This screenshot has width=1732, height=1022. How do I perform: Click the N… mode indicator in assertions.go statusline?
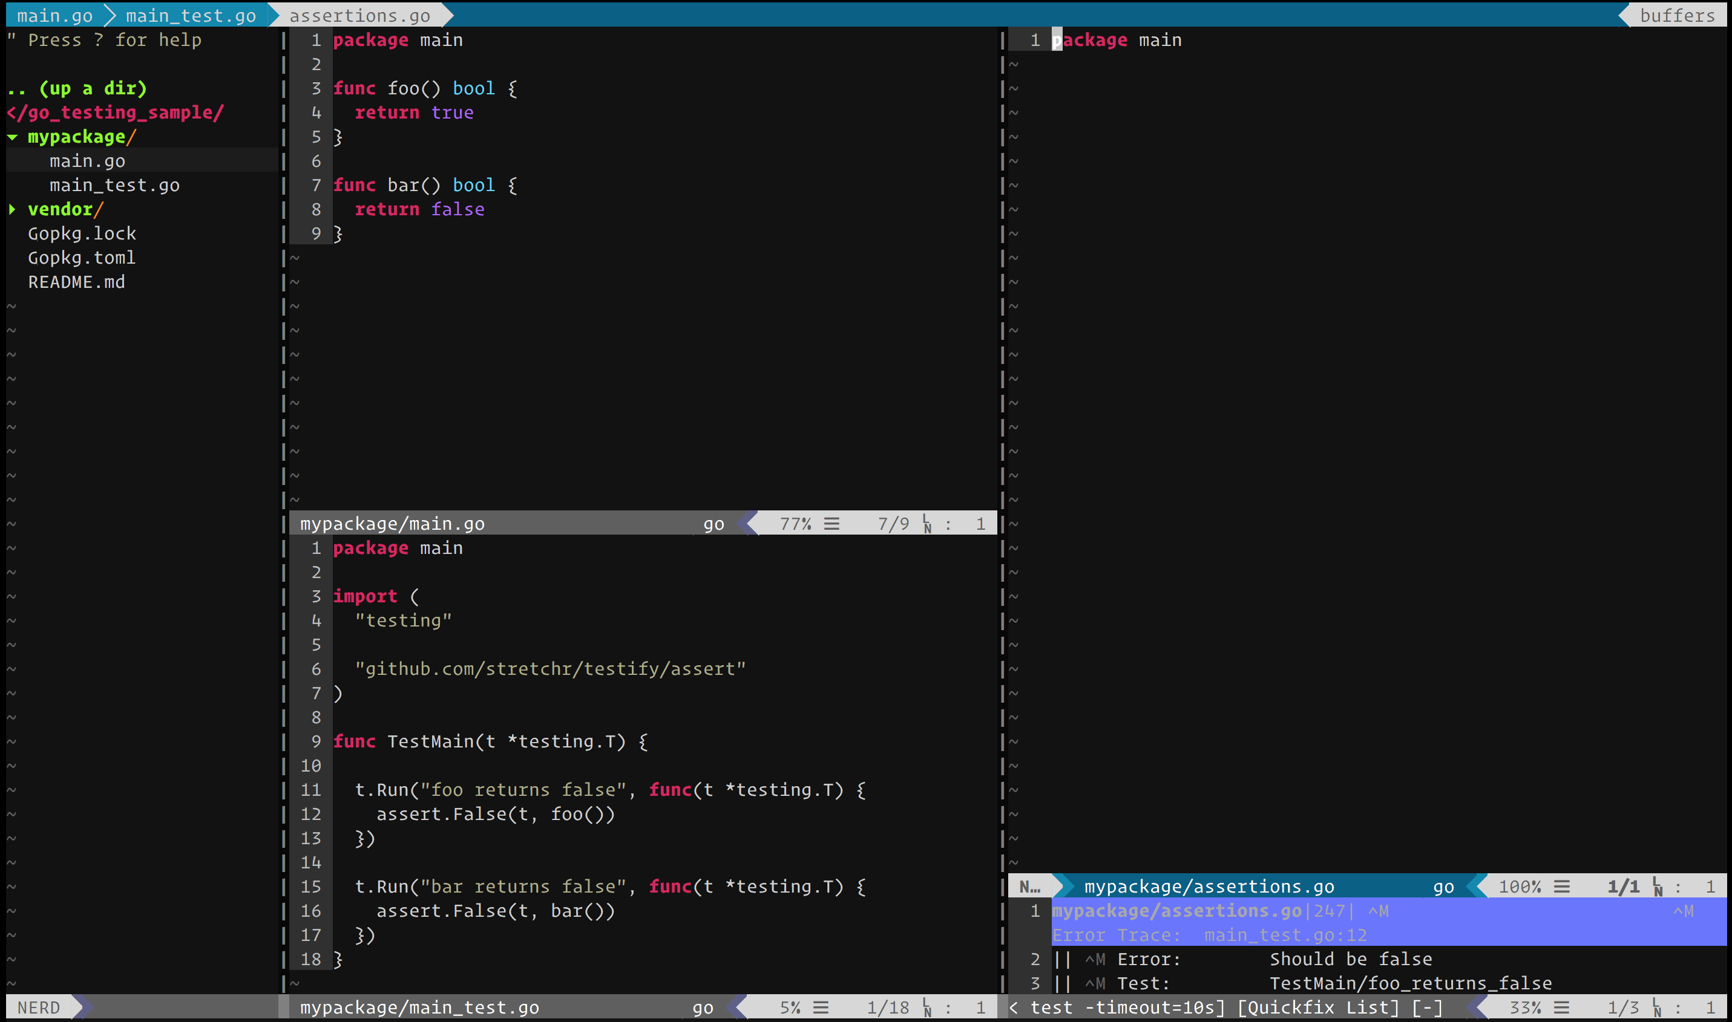pos(1029,887)
